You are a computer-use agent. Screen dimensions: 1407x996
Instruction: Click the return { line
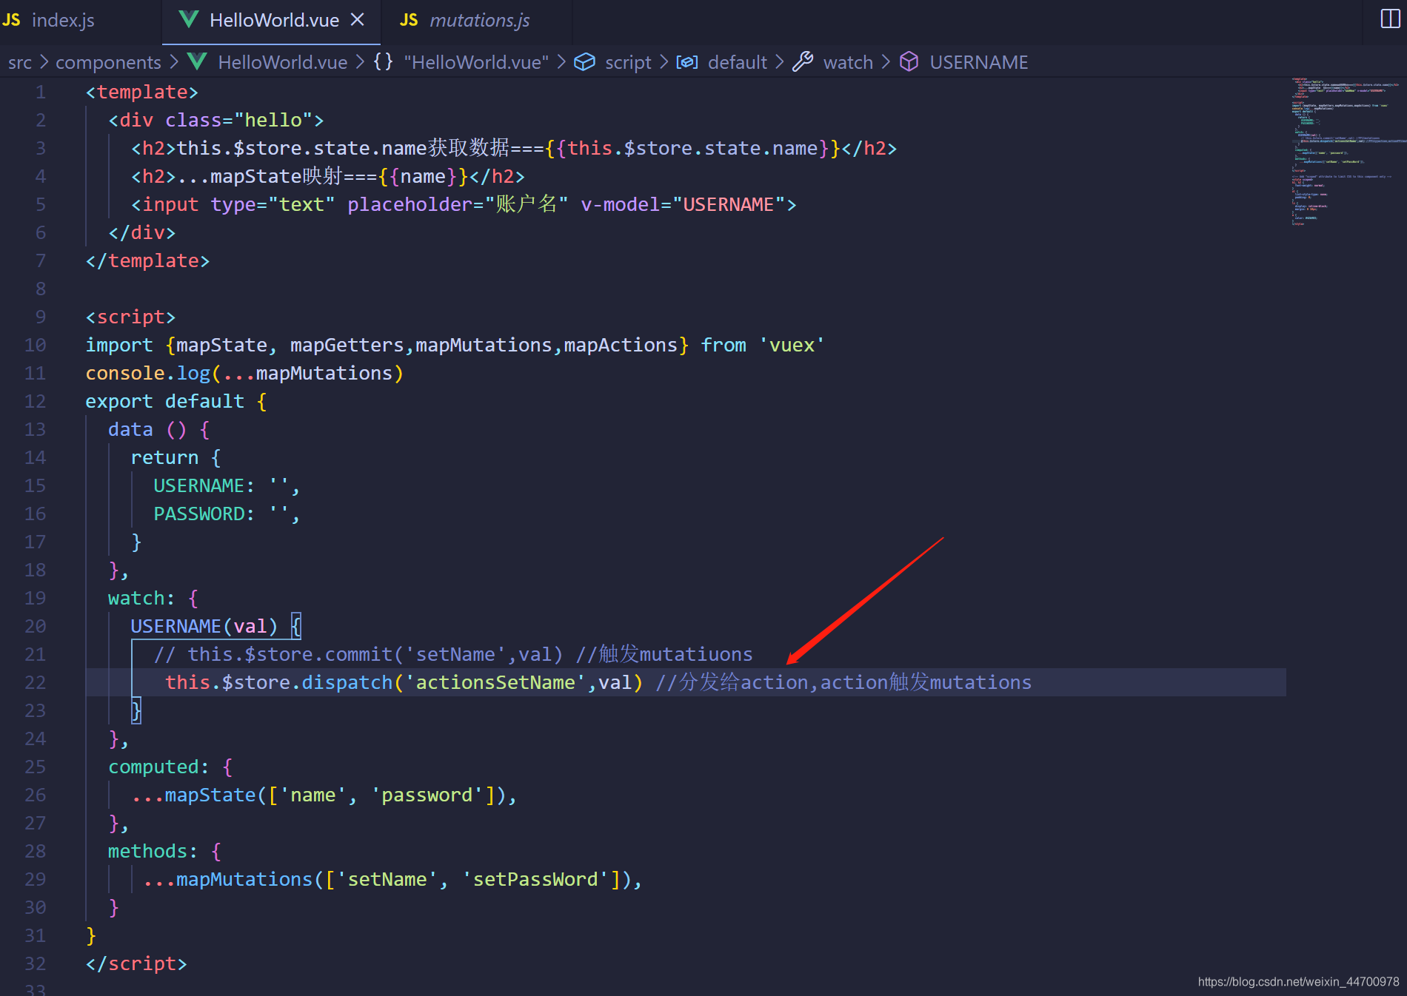point(176,457)
